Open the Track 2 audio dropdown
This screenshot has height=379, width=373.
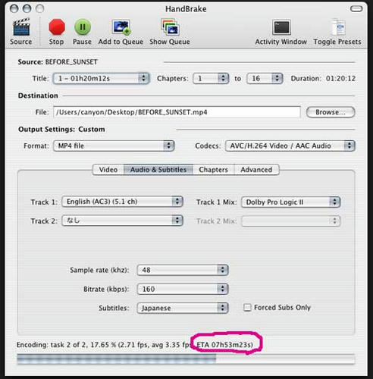tap(122, 221)
